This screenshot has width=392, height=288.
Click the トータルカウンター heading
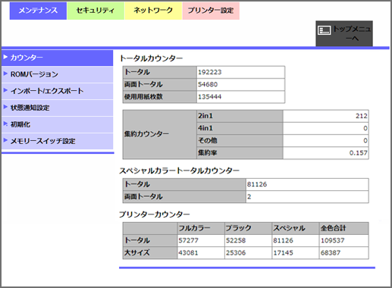[x=151, y=58]
